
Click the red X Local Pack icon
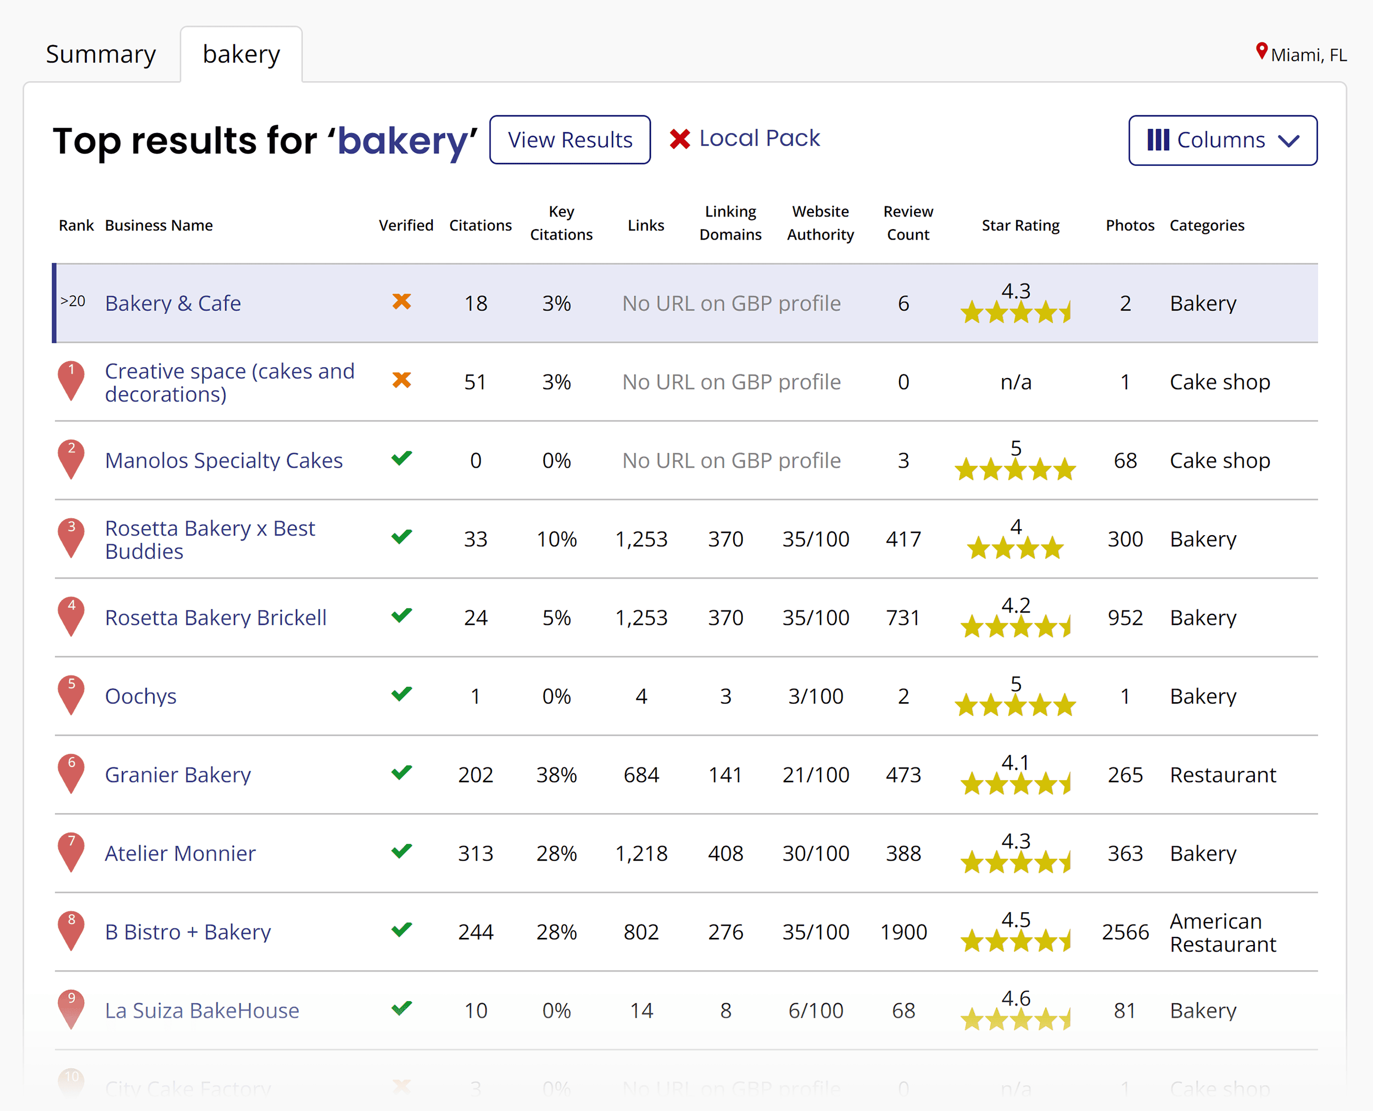[x=679, y=138]
